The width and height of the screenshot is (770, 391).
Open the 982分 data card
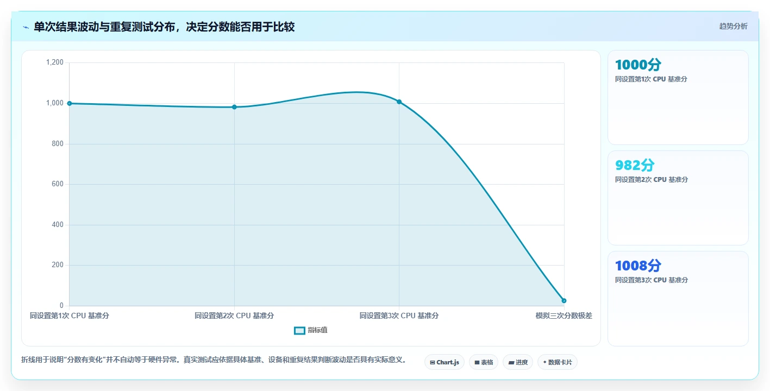pos(678,198)
